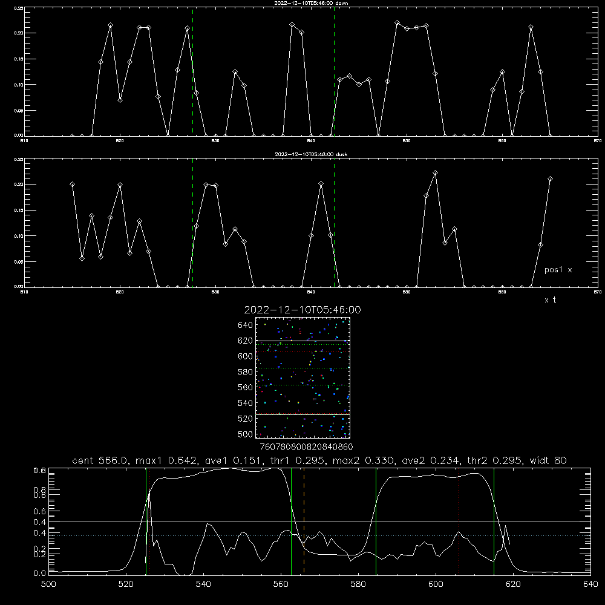Click the red dotted horizontal line in scatter image

click(x=302, y=351)
